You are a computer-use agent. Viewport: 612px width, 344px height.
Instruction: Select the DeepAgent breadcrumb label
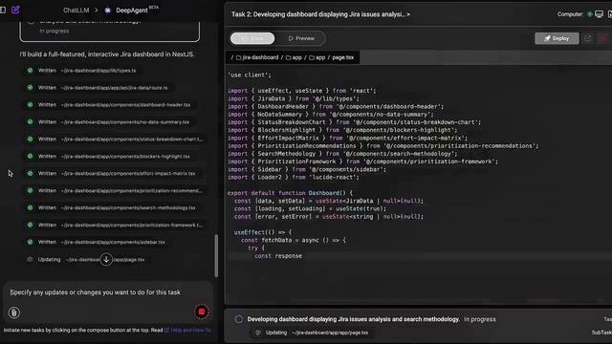[132, 11]
